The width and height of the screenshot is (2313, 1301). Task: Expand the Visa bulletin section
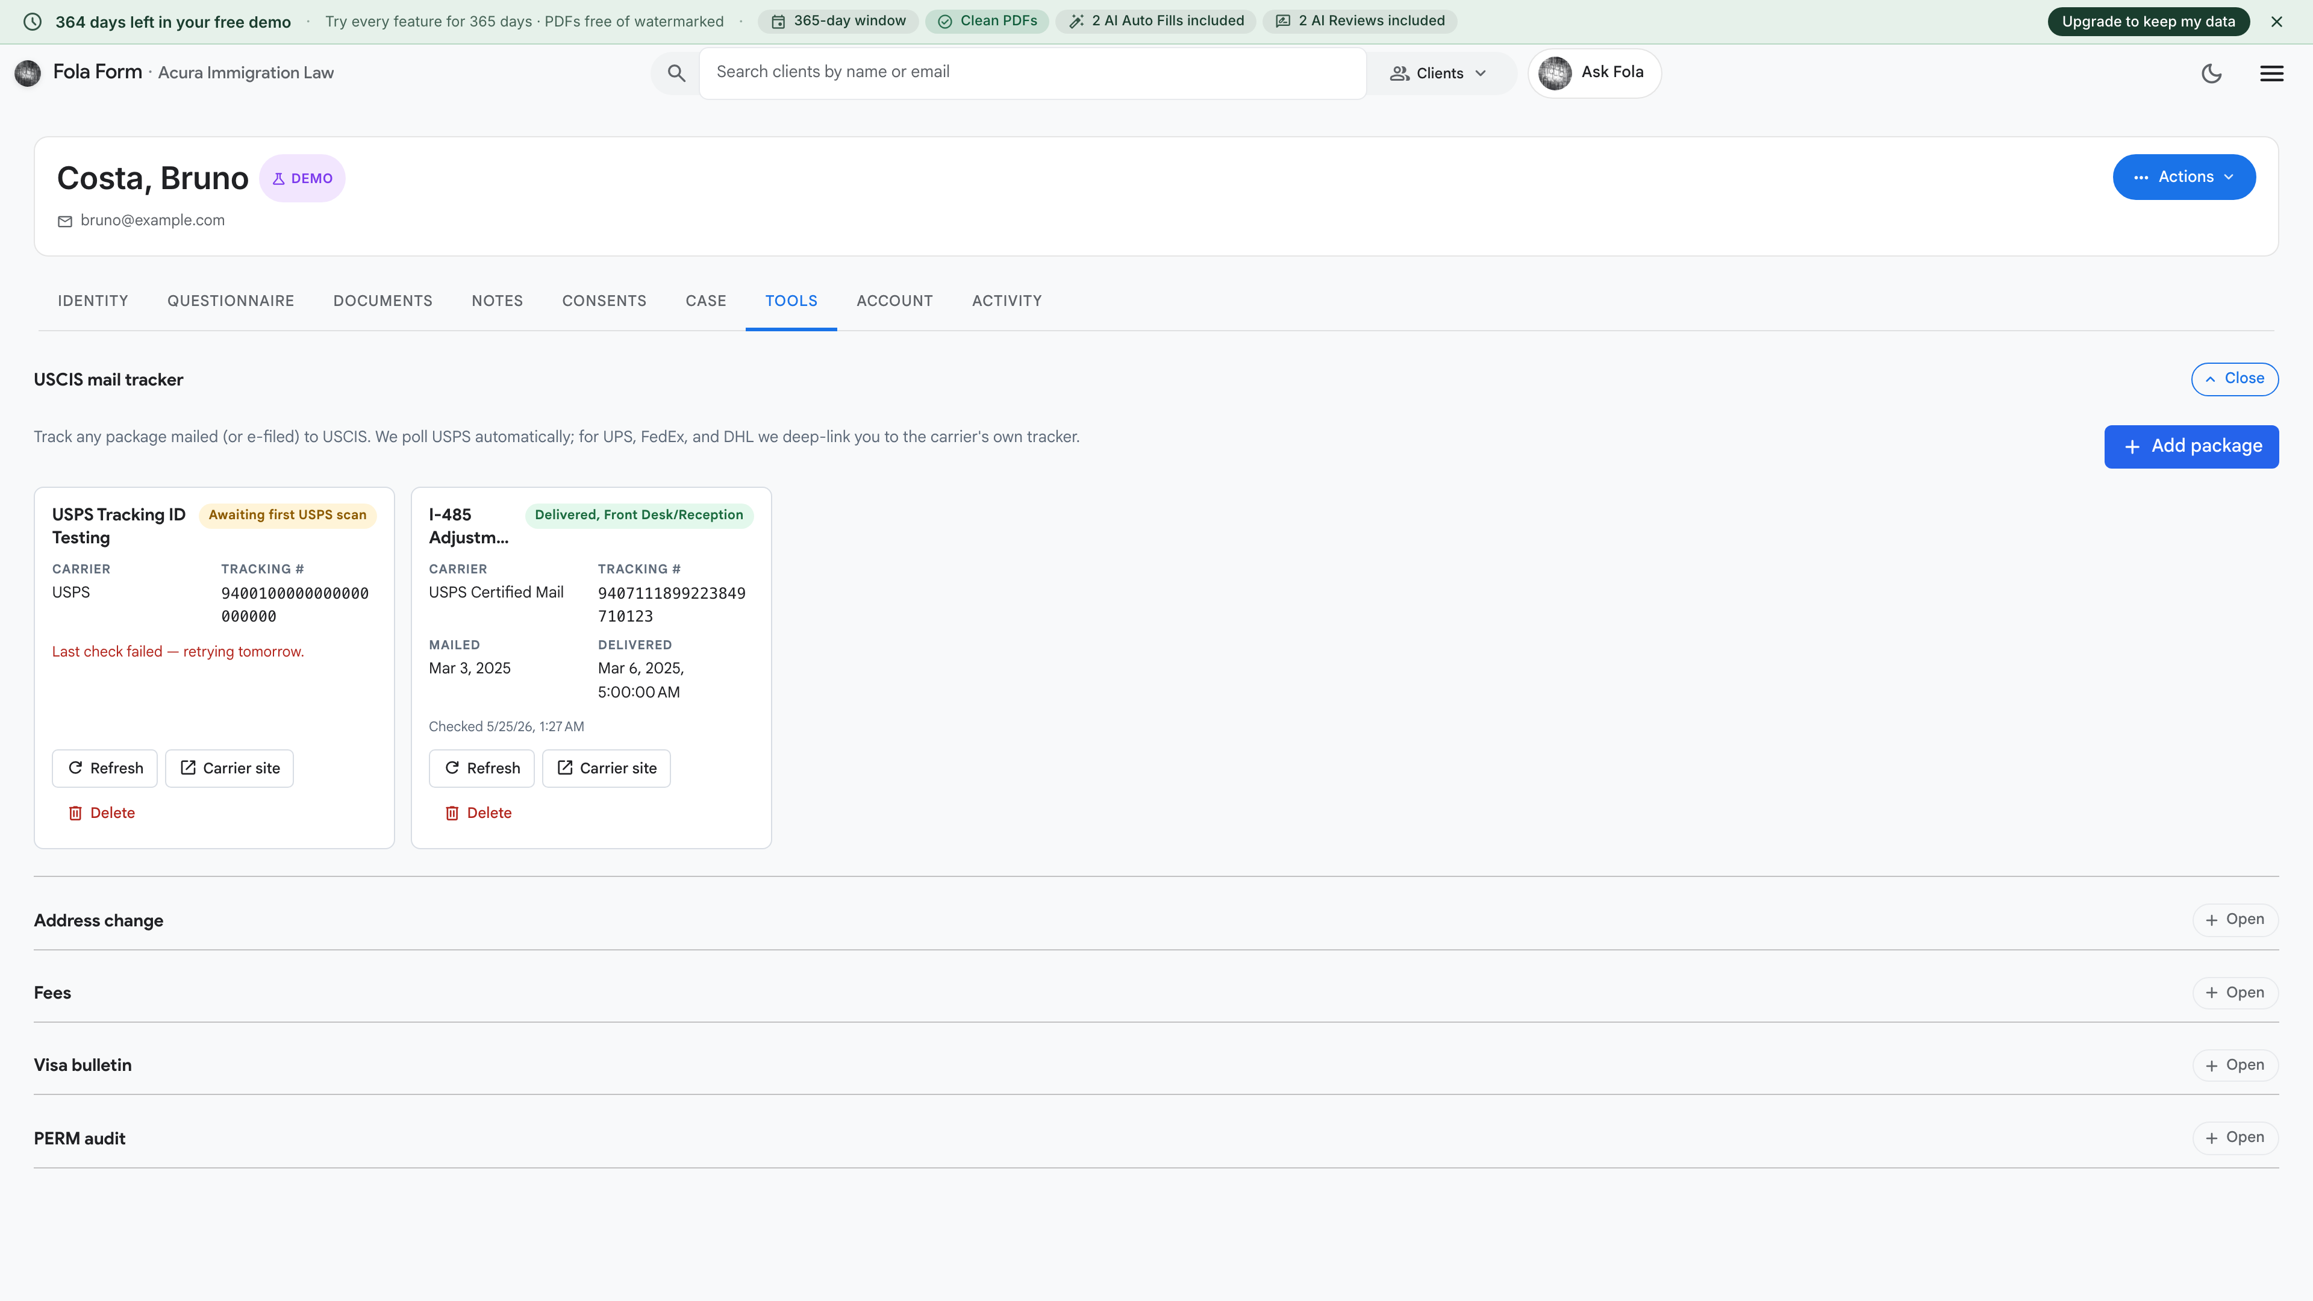tap(2235, 1065)
